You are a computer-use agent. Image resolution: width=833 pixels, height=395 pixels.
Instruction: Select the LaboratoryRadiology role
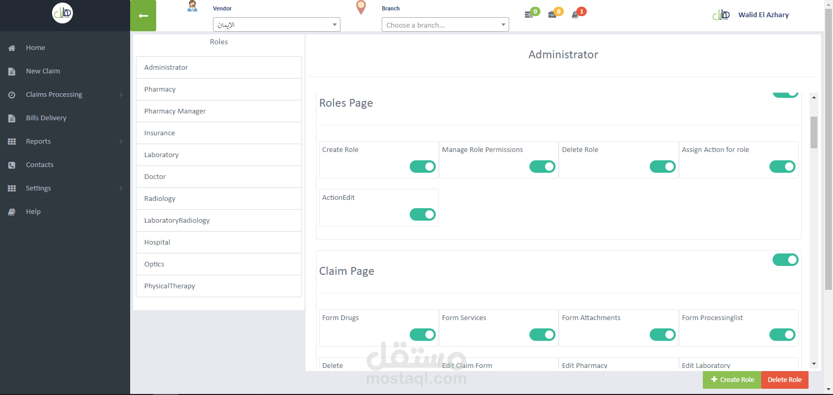(219, 221)
